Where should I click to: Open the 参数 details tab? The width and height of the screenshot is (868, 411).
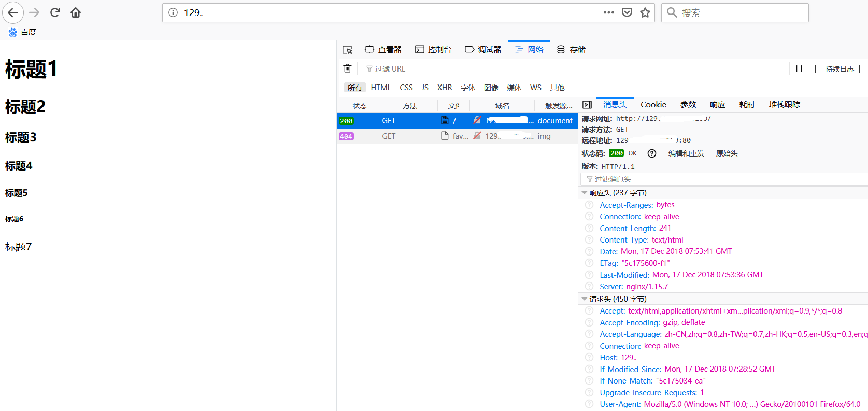click(x=688, y=105)
